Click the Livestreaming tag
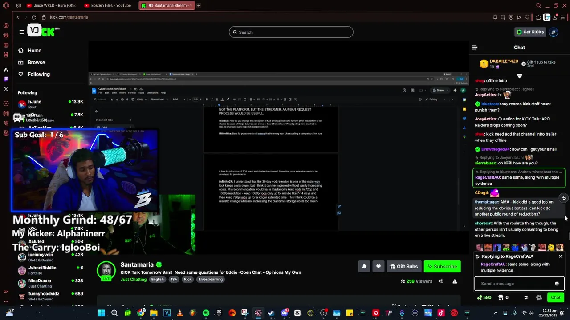Viewport: 570px width, 320px height. [211, 280]
